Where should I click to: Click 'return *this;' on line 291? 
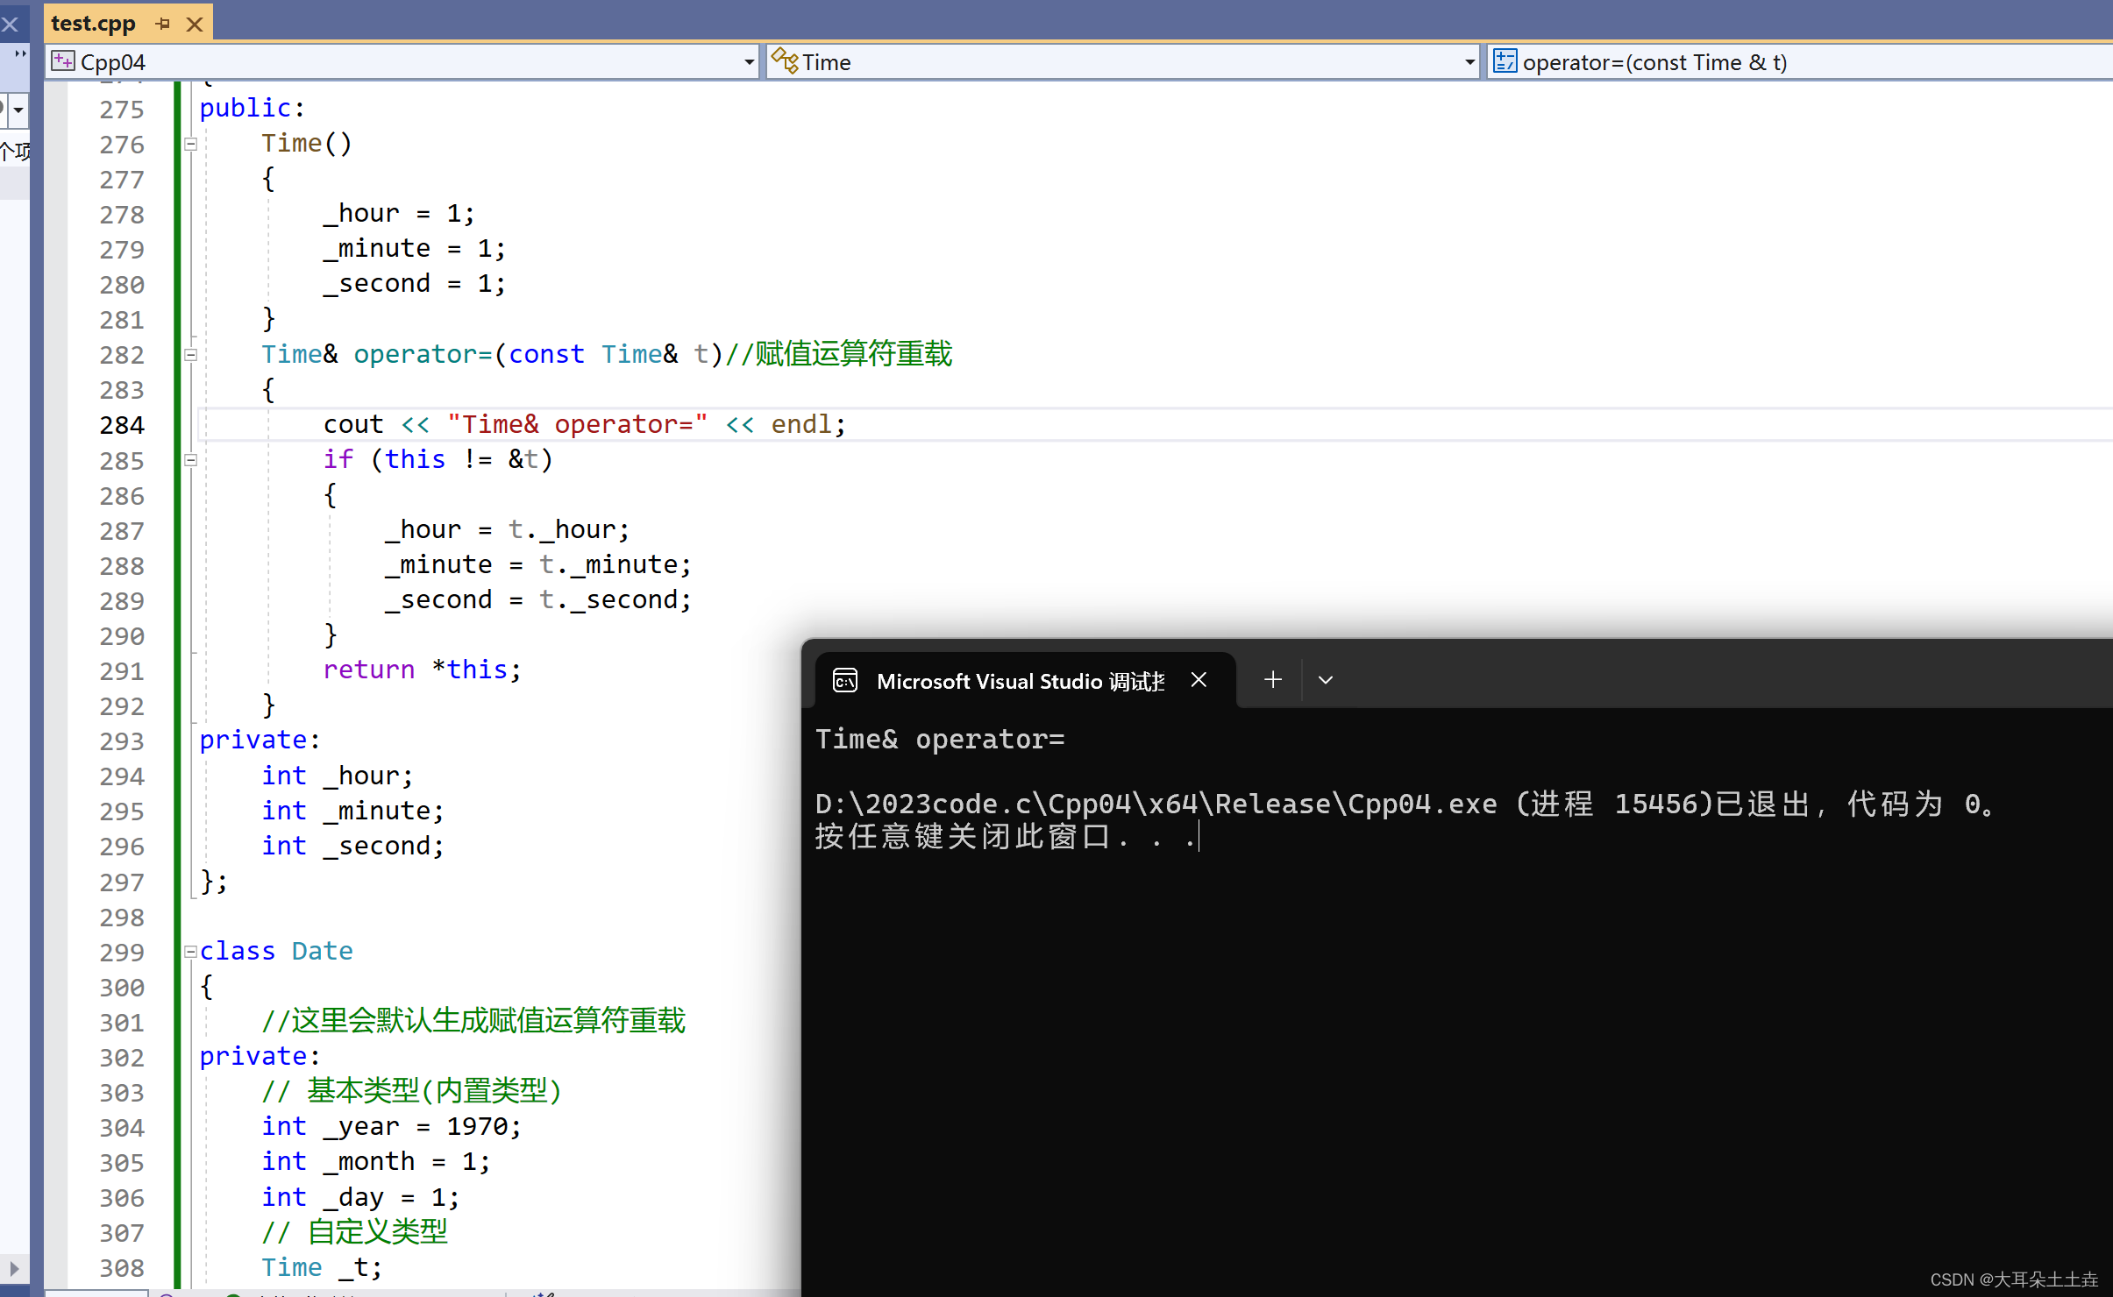coord(423,670)
